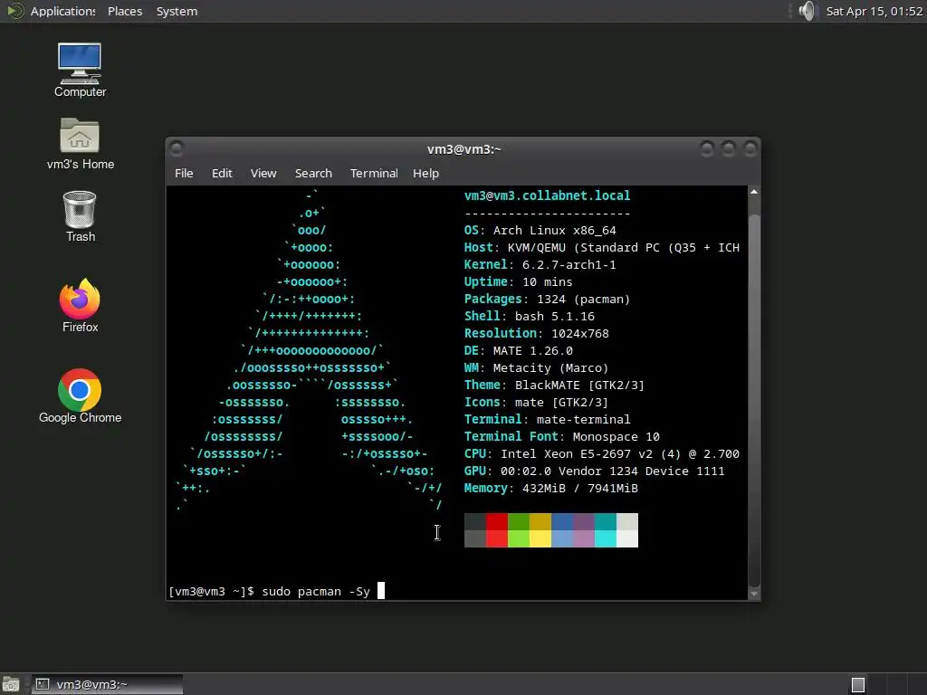Click the Memory value 432MiB / 7941MiB

580,488
